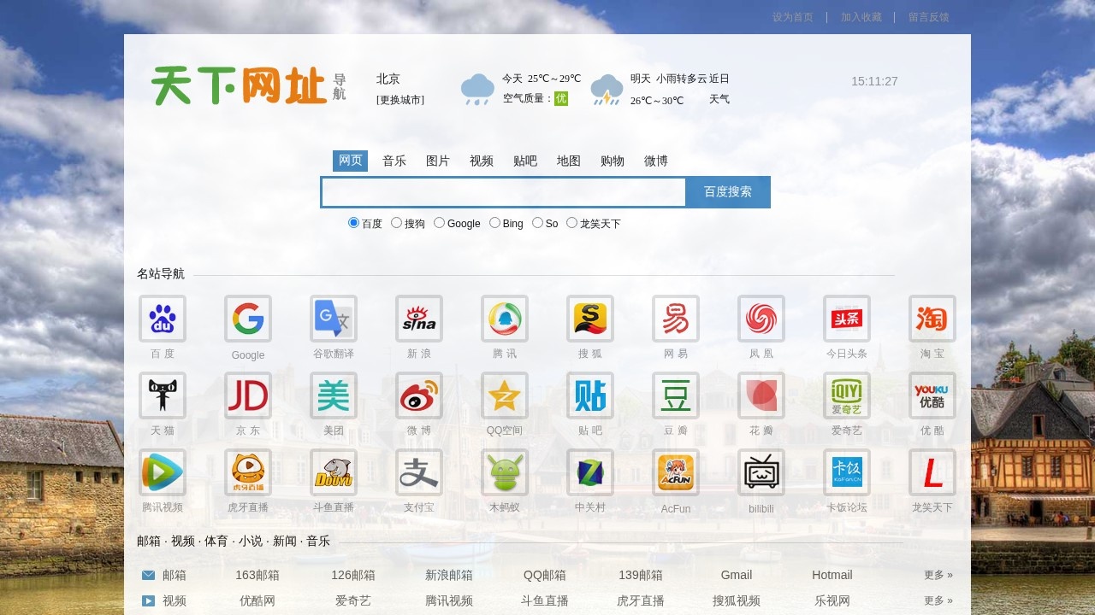Open the Huaban (花瓣) icon
This screenshot has height=615, width=1095.
tap(761, 395)
